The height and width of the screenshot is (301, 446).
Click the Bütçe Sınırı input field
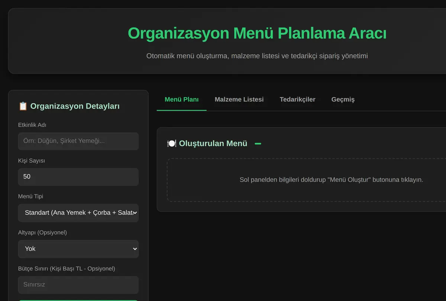pos(78,285)
